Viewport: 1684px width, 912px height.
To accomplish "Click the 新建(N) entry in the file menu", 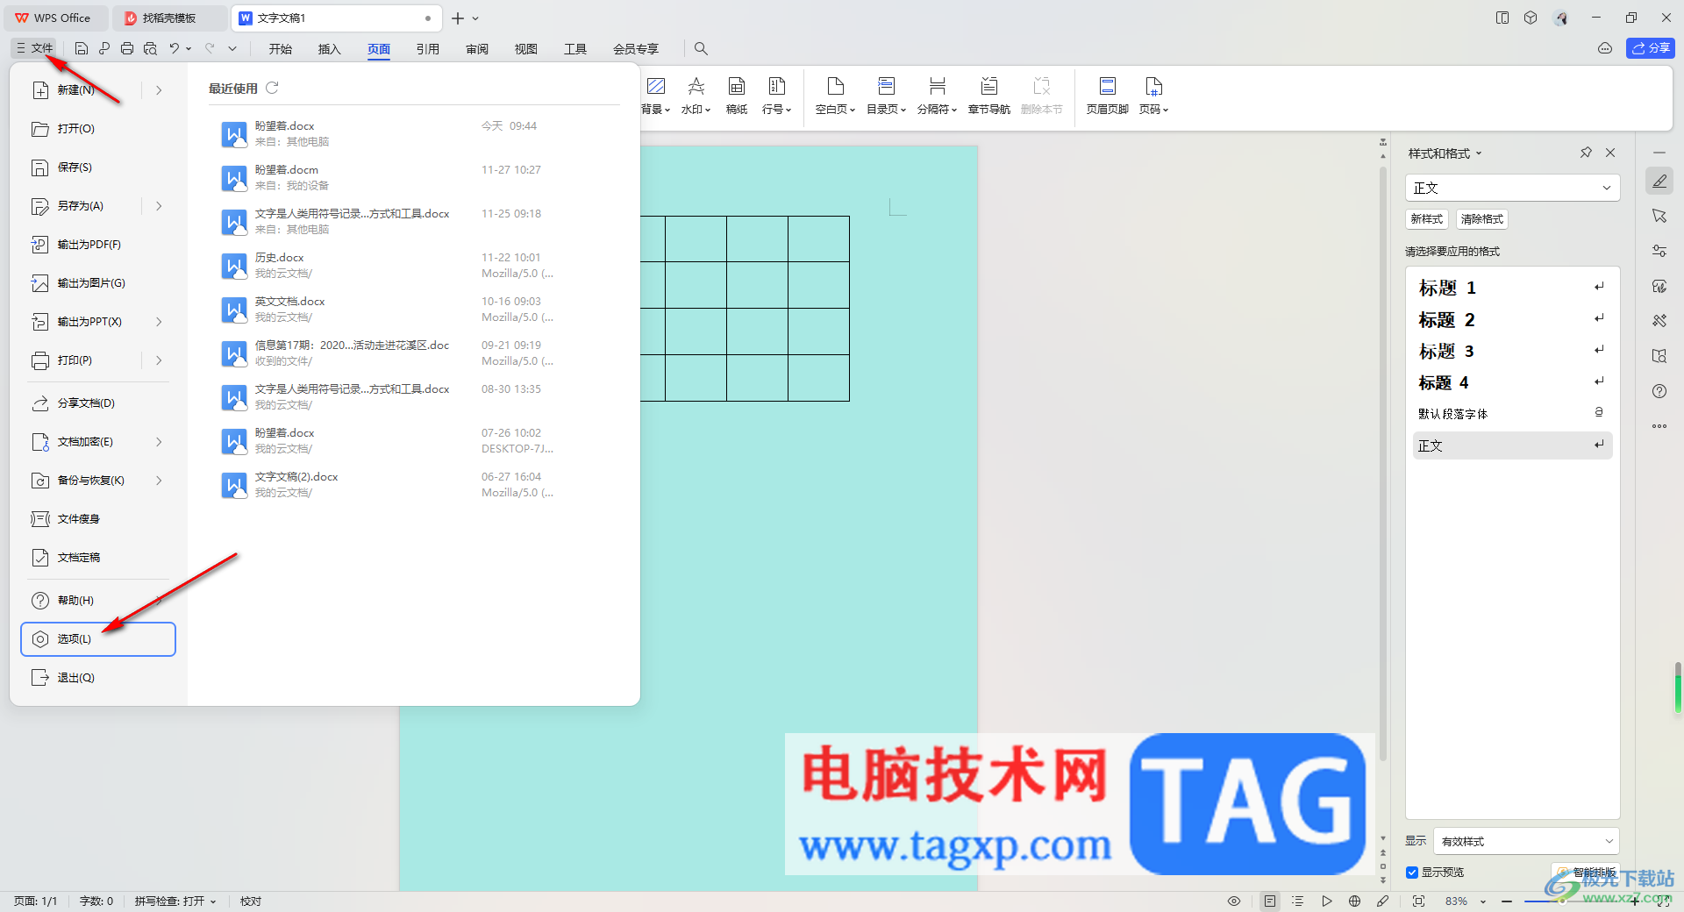I will [76, 90].
